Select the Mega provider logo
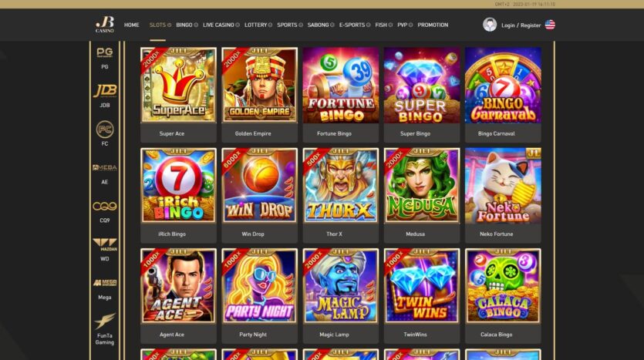 [105, 283]
